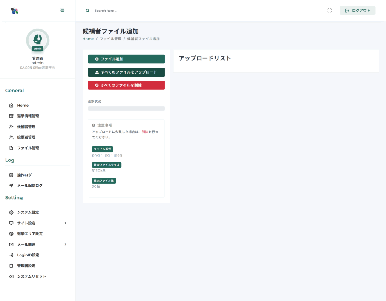
Task: Click the png・jpg・jpeg format text
Action: click(x=107, y=155)
